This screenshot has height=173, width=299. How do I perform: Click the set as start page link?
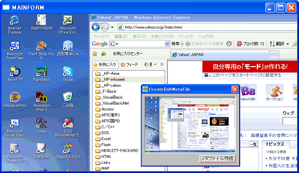pos(247,75)
